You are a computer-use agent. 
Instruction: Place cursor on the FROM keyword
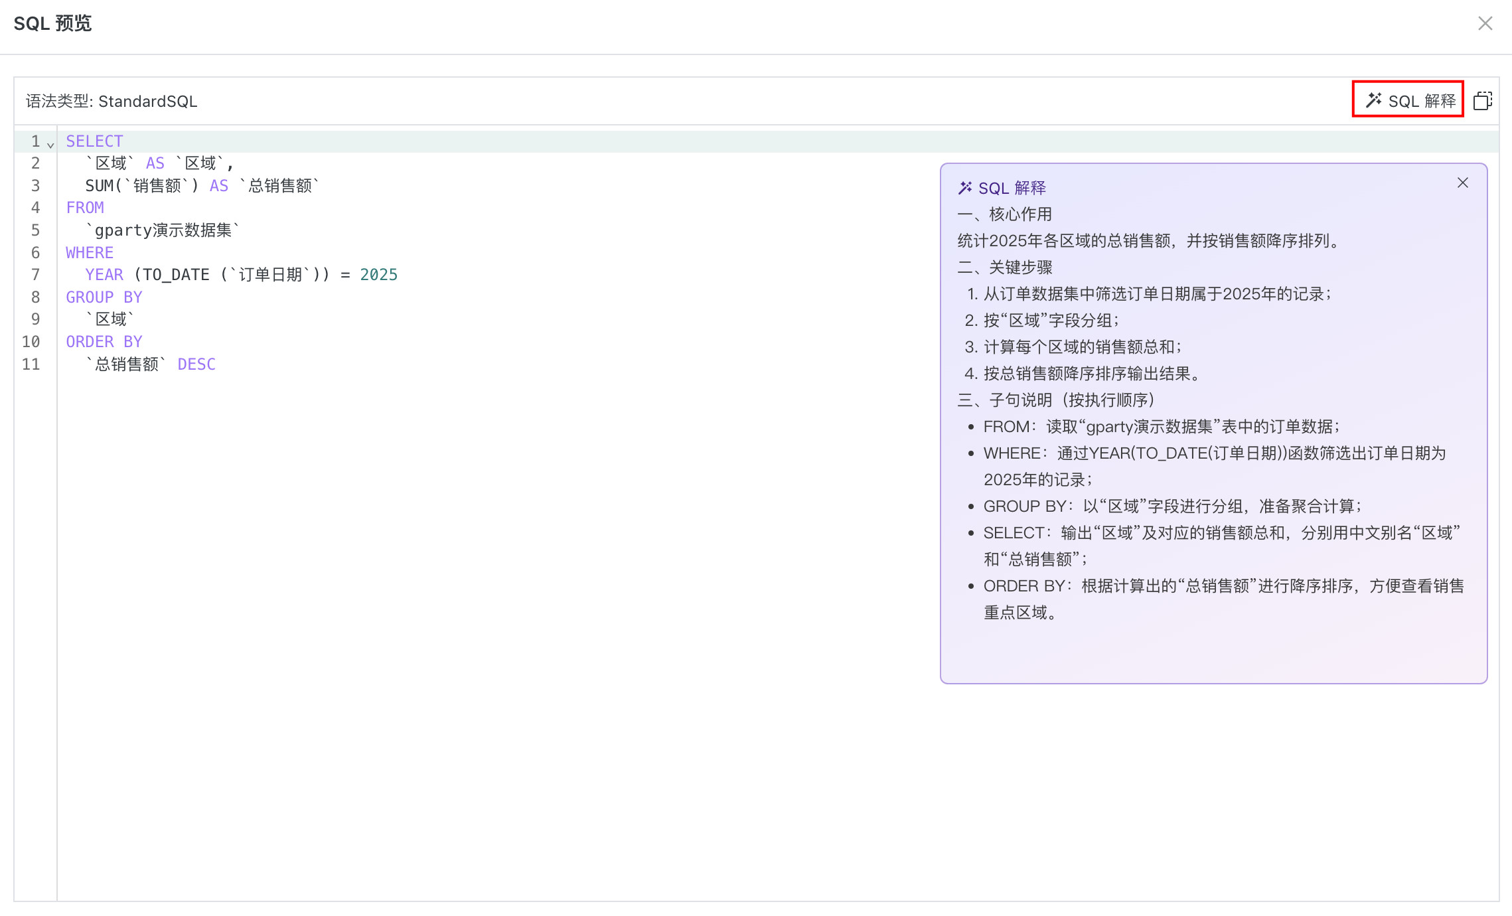(x=85, y=208)
